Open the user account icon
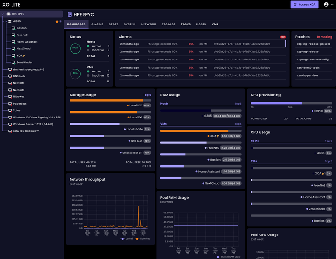Screen dimensions: 336x259 (x=326, y=4)
